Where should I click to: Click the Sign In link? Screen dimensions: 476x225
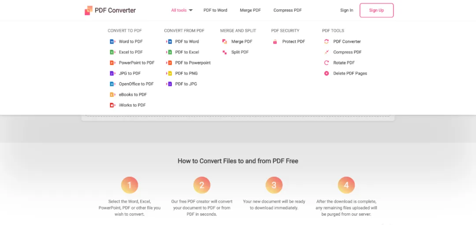pos(346,10)
